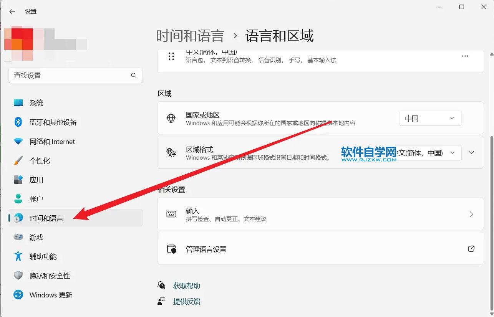This screenshot has width=494, height=317.
Task: Open Gaming settings via its controller icon
Action: click(x=18, y=237)
